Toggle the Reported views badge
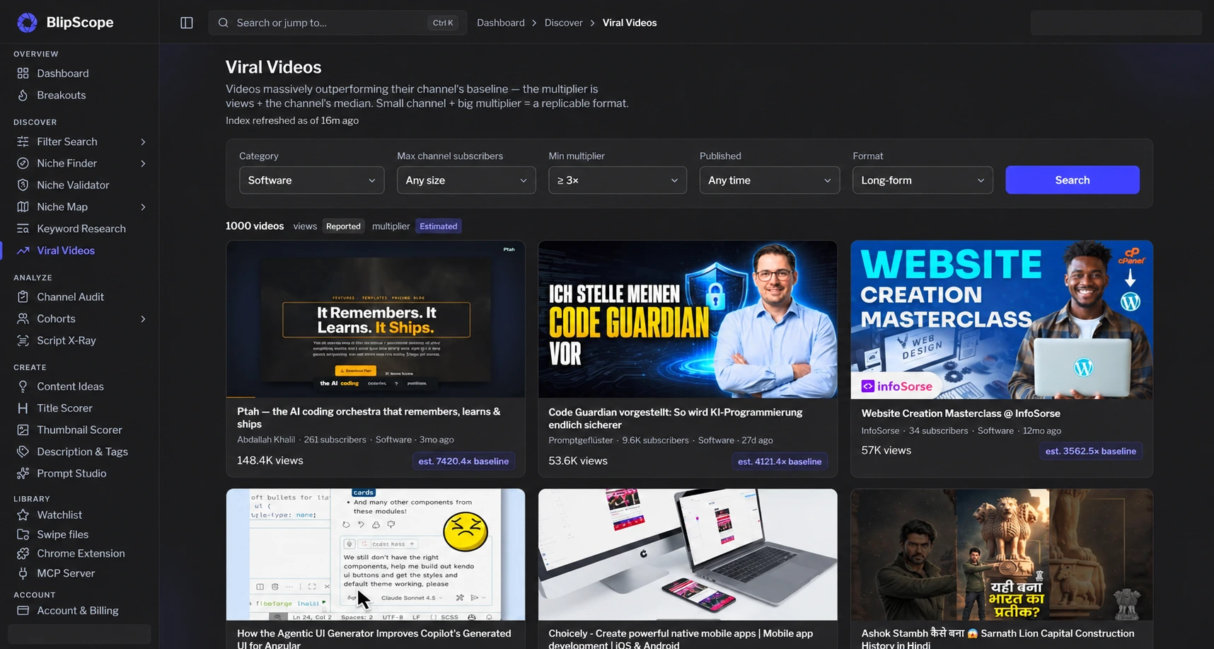 pyautogui.click(x=343, y=226)
